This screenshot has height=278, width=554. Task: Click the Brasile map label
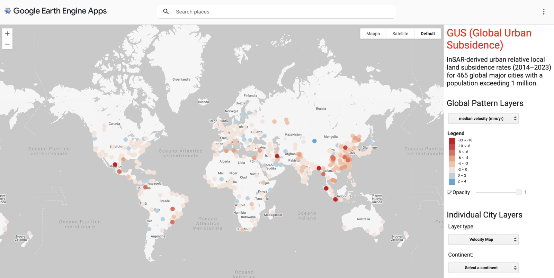coord(165,201)
